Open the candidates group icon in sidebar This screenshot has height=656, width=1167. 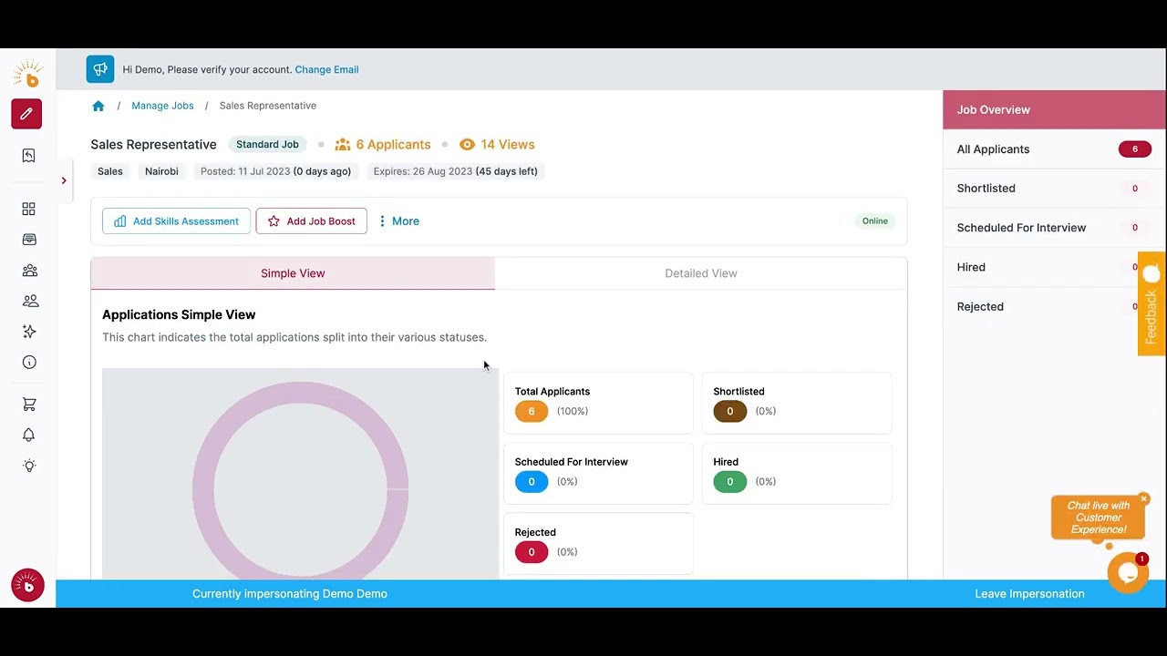click(29, 271)
